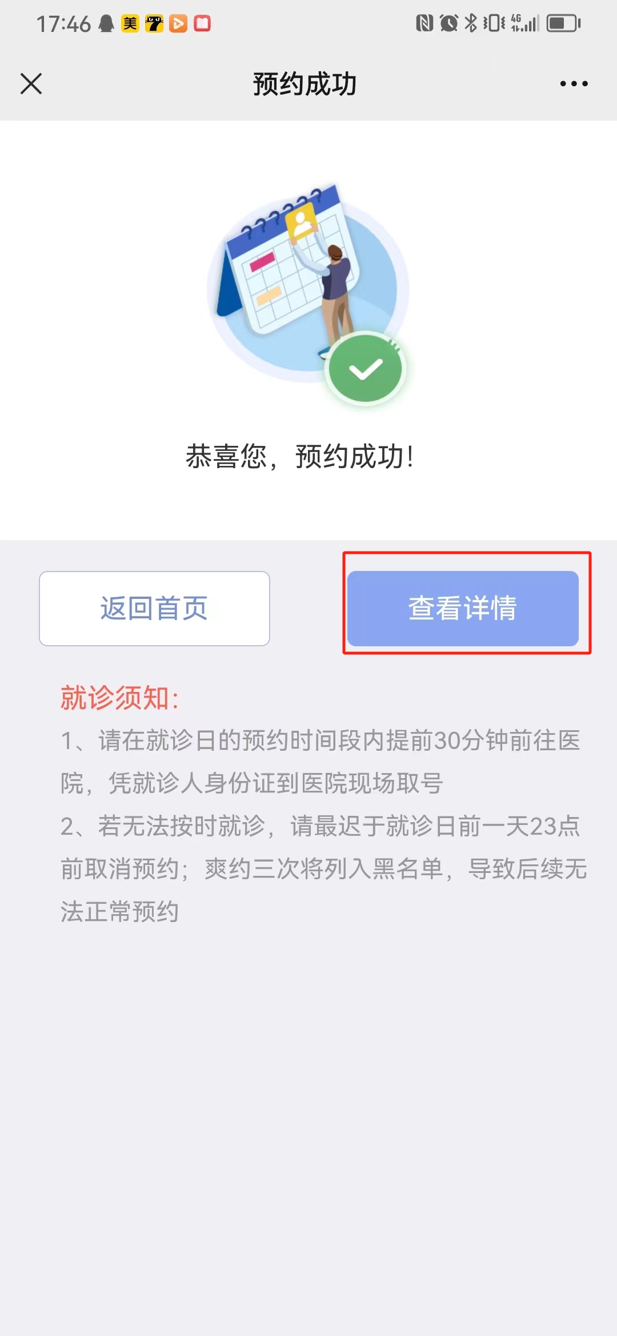This screenshot has width=617, height=1336.
Task: Open the three-dot more options menu
Action: [574, 84]
